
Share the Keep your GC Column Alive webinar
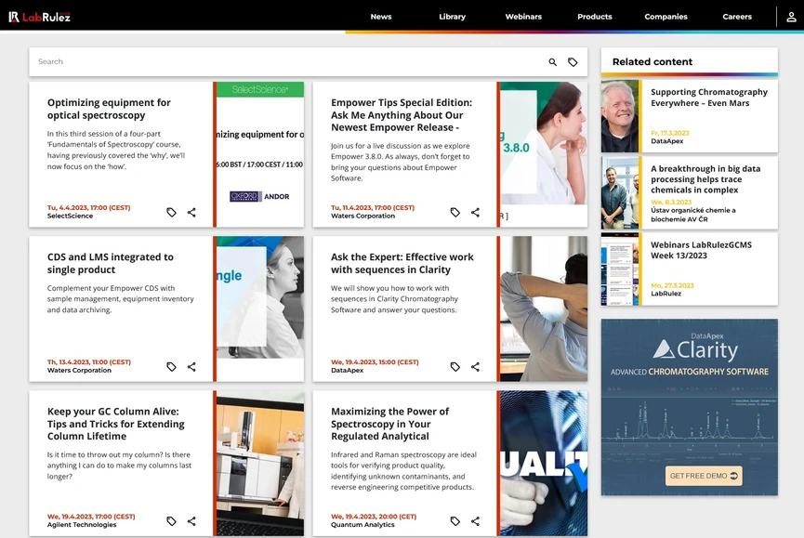tap(191, 521)
